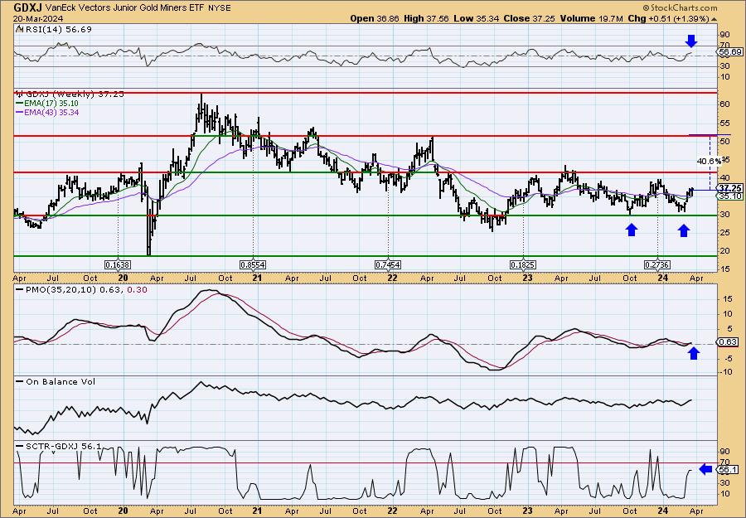Screen dimensions: 746x518
Task: Click the GDXJ (Weekly) 37.25 price legend
Action: pos(70,94)
